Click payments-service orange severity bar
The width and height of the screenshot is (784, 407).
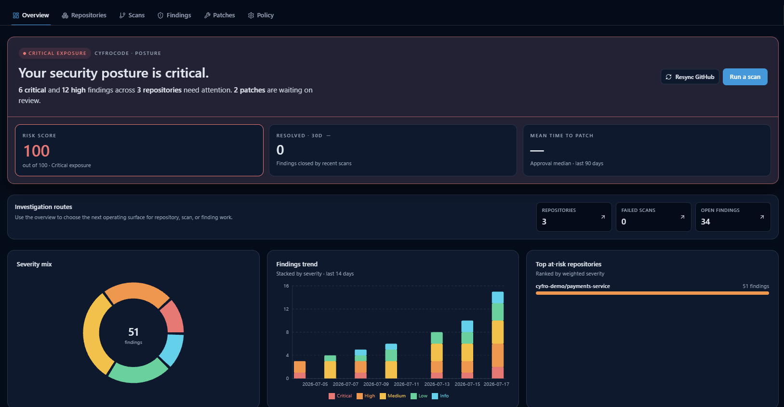click(652, 293)
